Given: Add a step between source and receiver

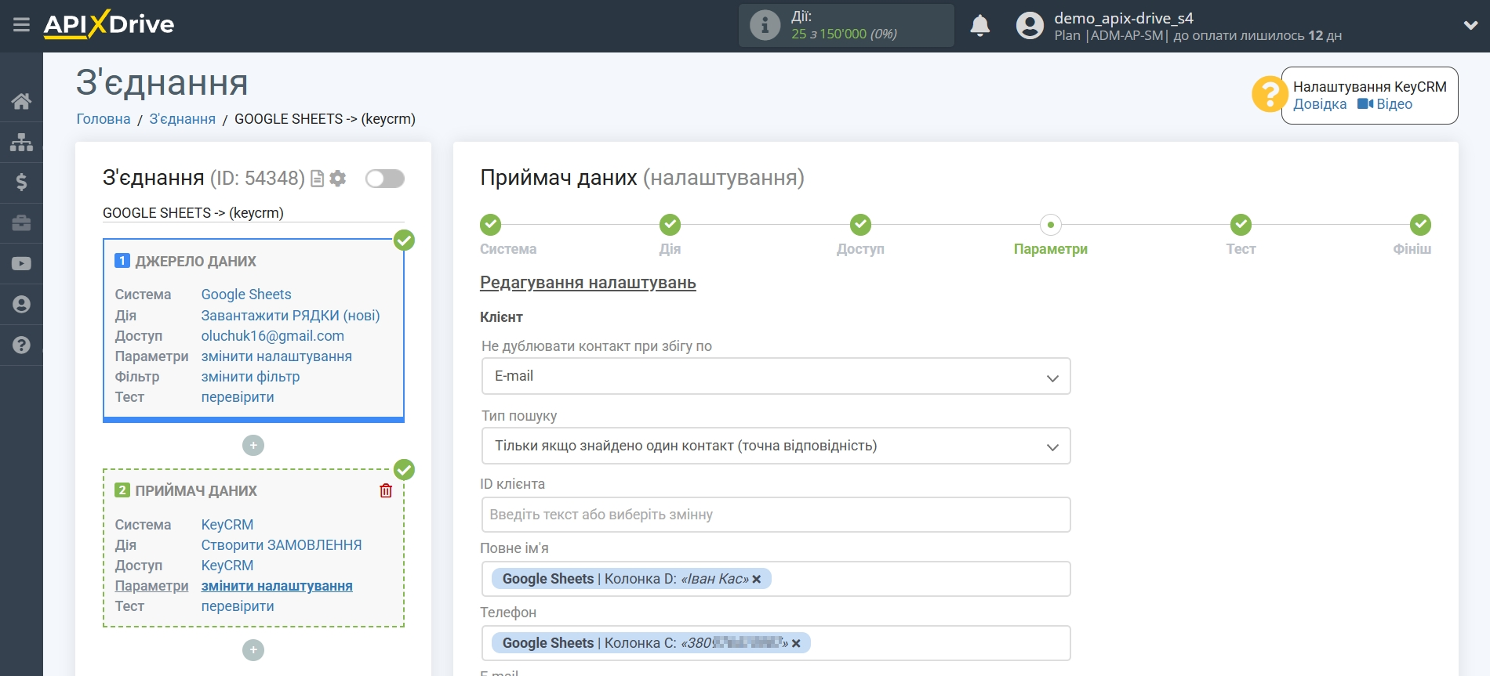Looking at the screenshot, I should (x=253, y=445).
